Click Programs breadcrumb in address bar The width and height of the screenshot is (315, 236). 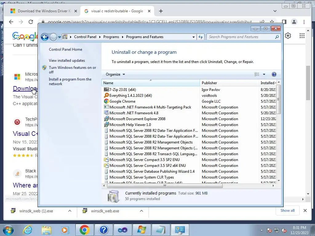click(111, 37)
